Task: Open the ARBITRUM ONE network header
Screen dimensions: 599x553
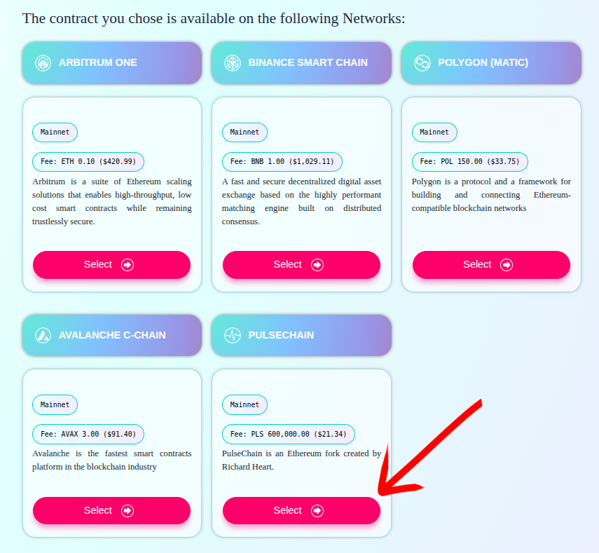Action: coord(111,62)
